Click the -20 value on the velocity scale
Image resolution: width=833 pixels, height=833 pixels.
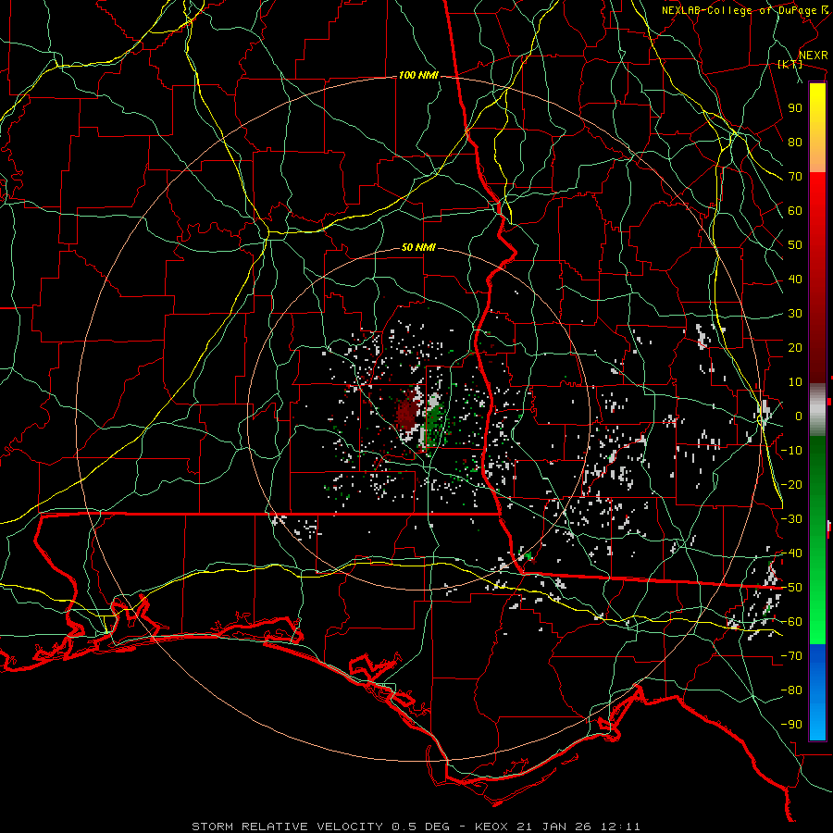[791, 485]
